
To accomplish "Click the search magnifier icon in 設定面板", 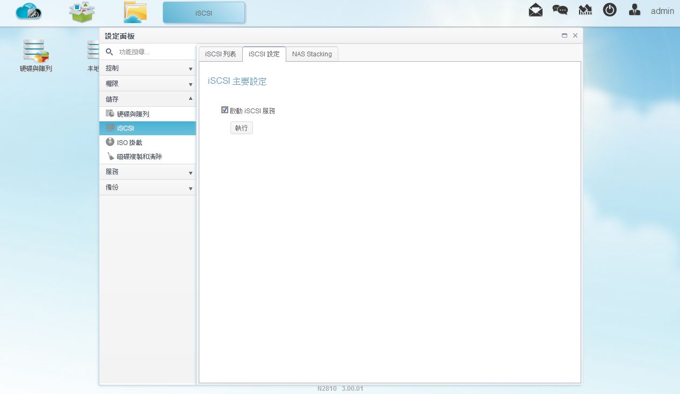I will click(x=110, y=52).
